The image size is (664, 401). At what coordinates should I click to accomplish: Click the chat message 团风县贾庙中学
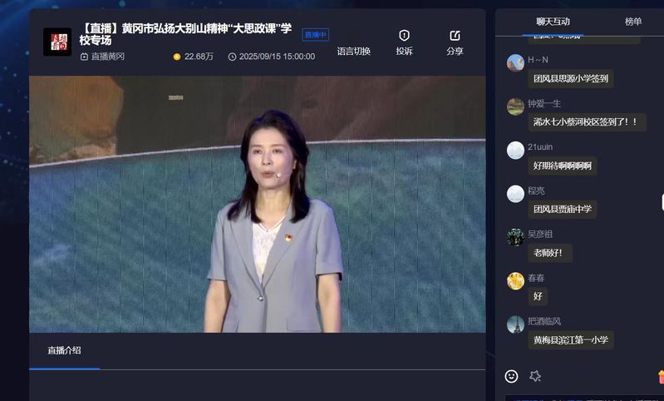coord(562,209)
